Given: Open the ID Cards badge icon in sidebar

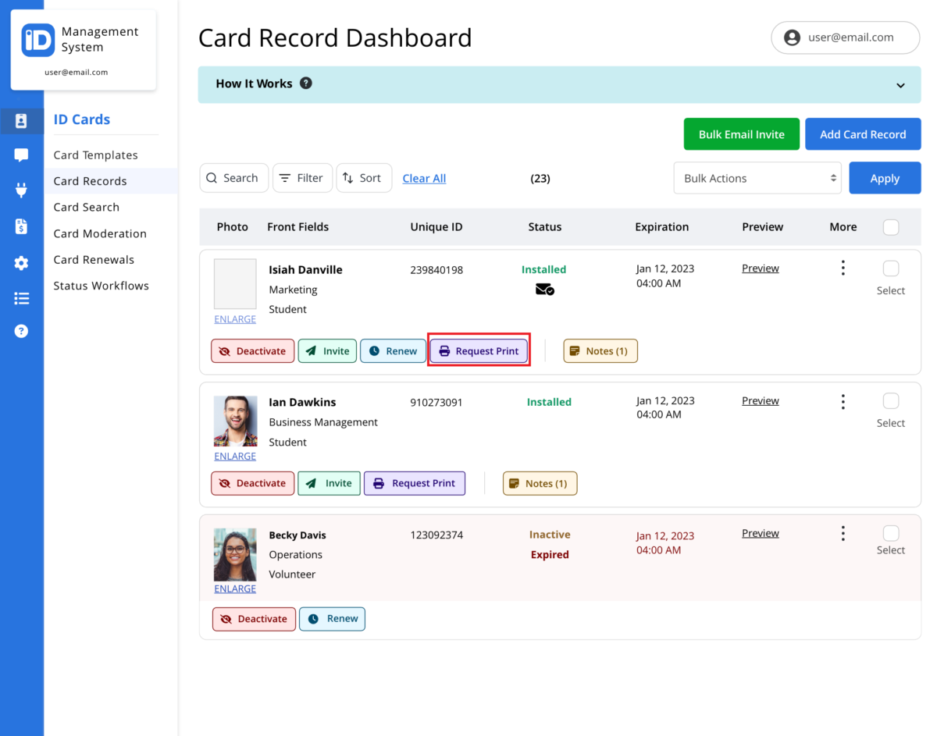Looking at the screenshot, I should [x=22, y=121].
